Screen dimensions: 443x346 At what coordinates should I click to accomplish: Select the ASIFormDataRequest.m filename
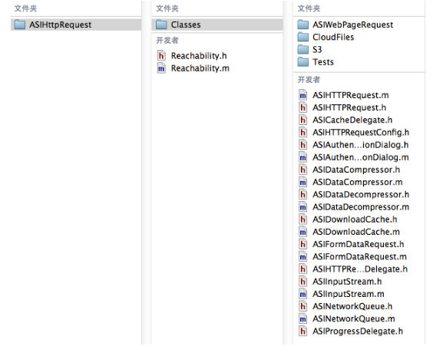359,257
